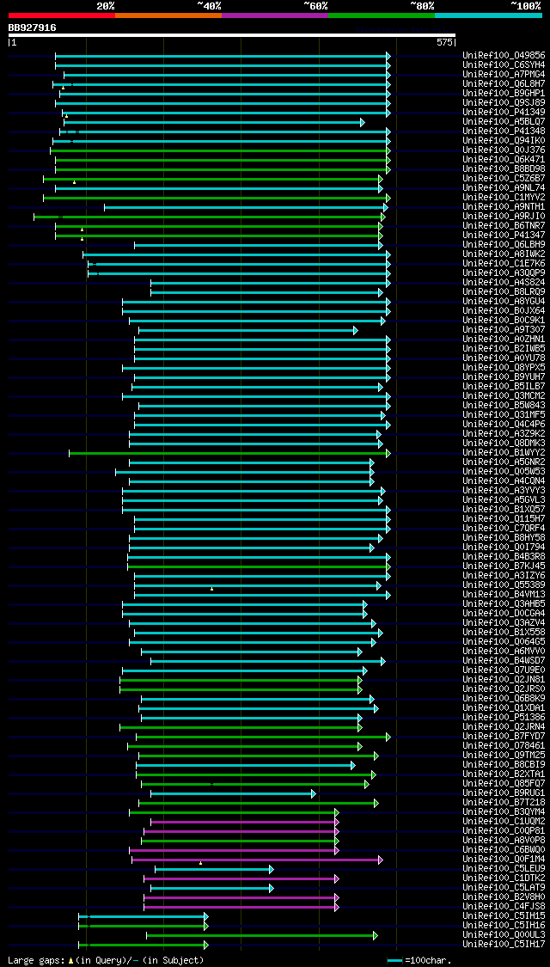Select the UniRef100_C1E7K6 label
550x967 pixels.
pos(504,263)
